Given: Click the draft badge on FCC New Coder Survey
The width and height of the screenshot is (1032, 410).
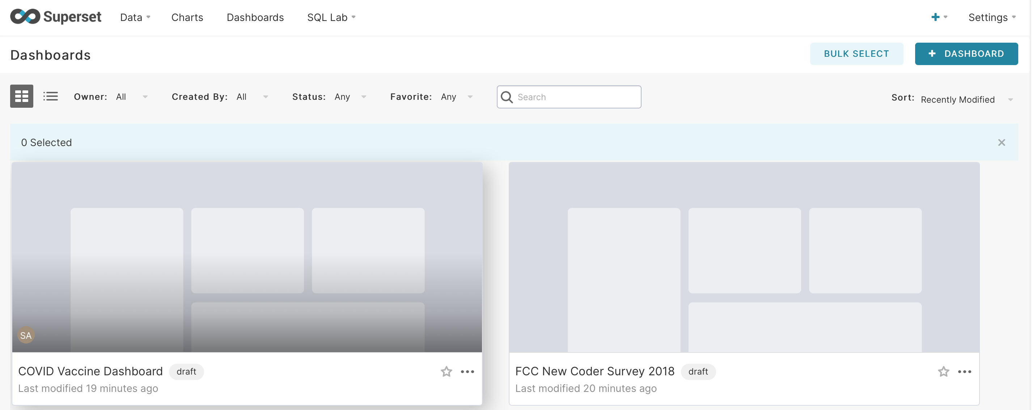Looking at the screenshot, I should click(x=698, y=372).
